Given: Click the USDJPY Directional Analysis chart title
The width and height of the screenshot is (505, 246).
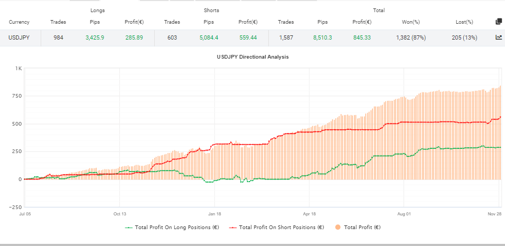Looking at the screenshot, I should [x=253, y=57].
